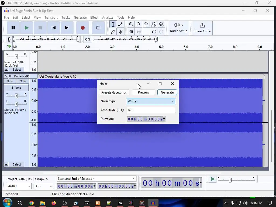Skip to end of project

coord(67,28)
